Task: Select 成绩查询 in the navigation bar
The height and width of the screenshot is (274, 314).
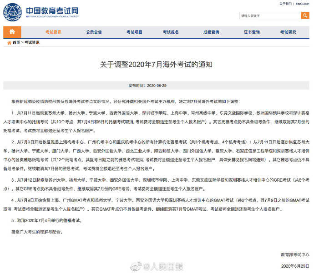Action: point(211,32)
